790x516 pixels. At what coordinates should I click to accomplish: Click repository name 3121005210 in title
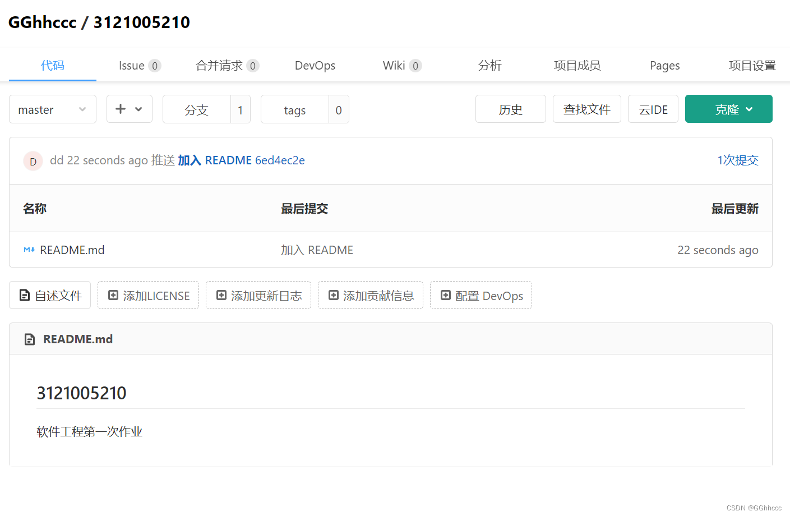141,22
